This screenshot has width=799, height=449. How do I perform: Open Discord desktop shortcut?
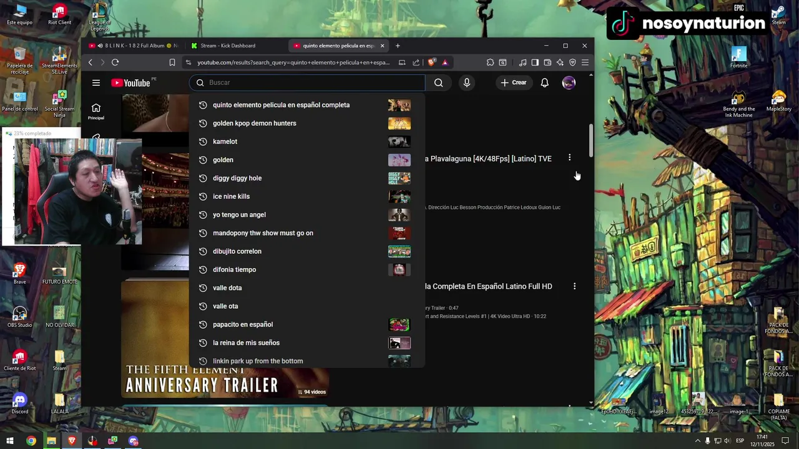(20, 402)
